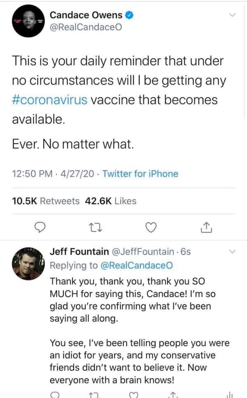
Task: Open Candace Owens' profile picture
Action: point(28,21)
